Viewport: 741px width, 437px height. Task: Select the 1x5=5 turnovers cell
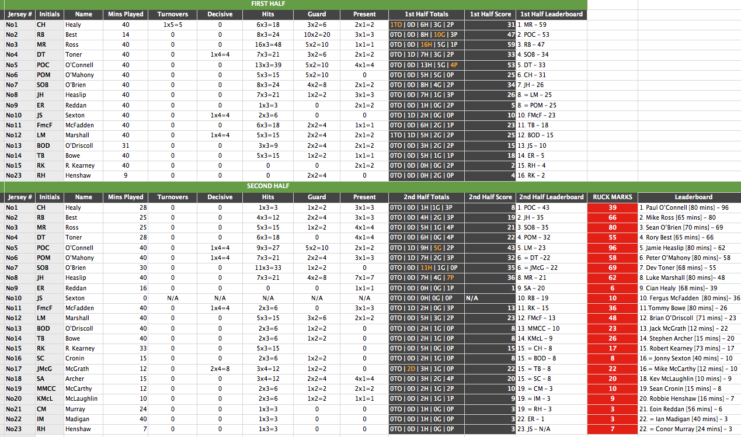point(173,25)
